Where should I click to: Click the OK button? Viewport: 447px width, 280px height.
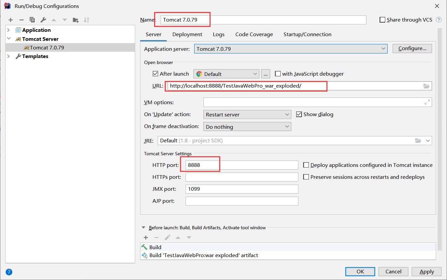(360, 271)
